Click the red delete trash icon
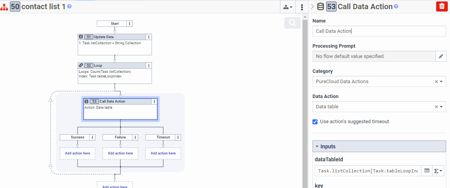This screenshot has width=450, height=188. tap(442, 6)
